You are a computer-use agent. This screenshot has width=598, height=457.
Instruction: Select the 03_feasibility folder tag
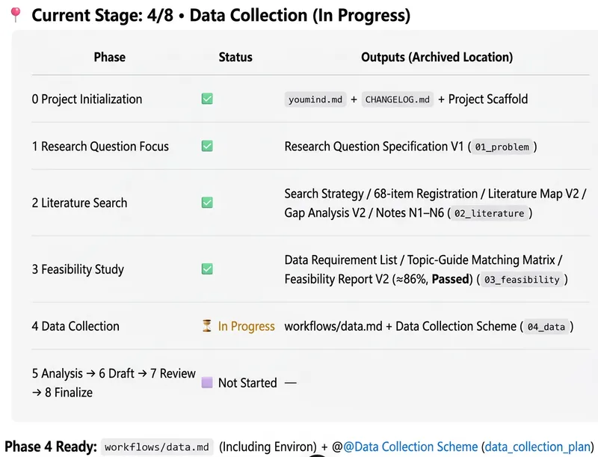click(x=522, y=280)
